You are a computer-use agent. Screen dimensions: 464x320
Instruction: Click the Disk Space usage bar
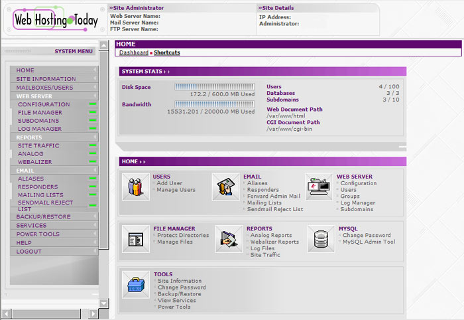pyautogui.click(x=214, y=86)
